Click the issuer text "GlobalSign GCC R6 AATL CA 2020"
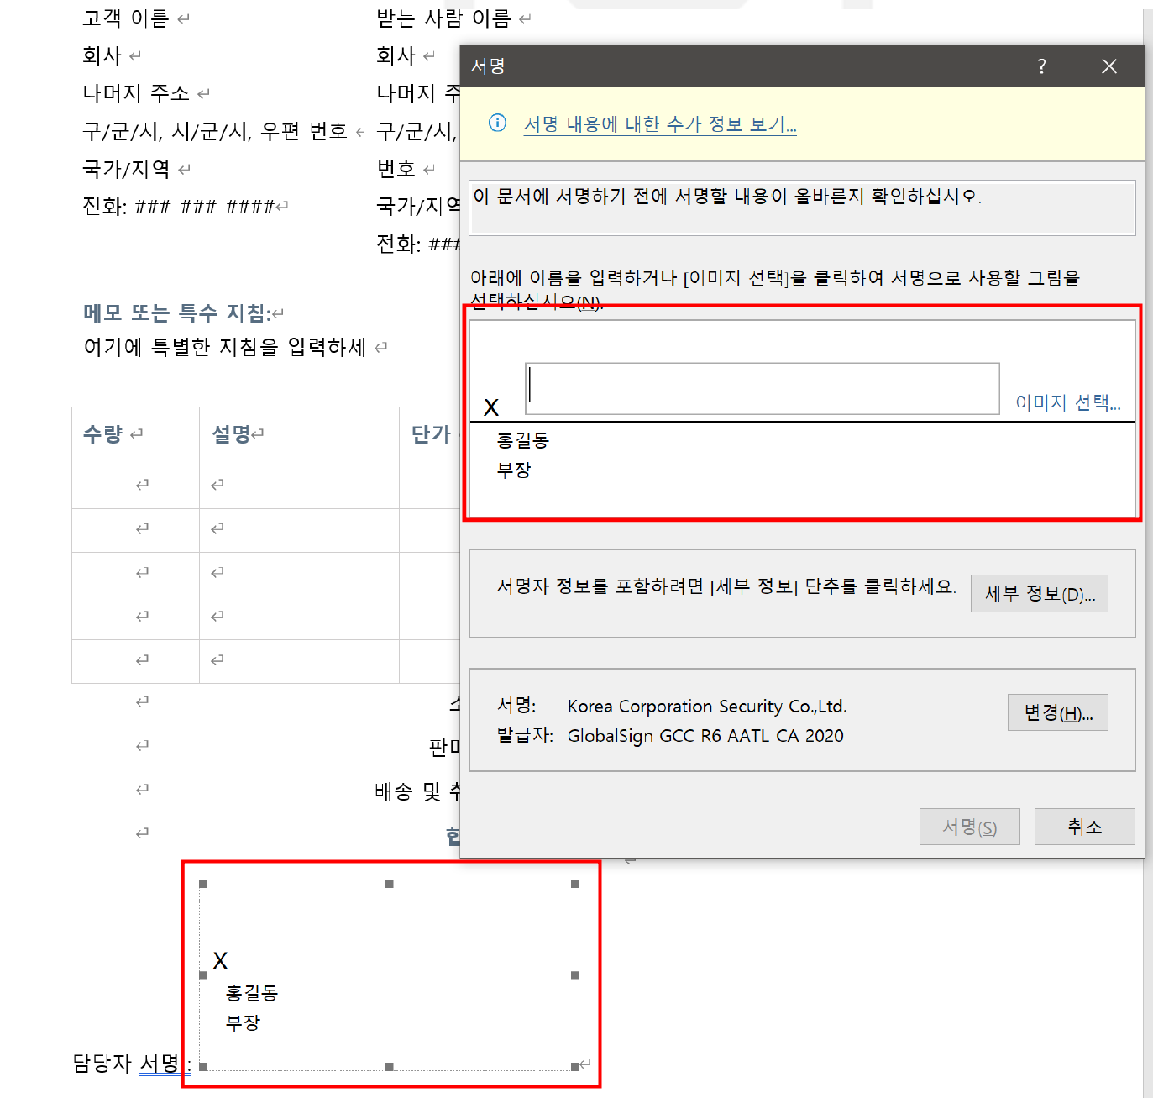 pos(706,736)
